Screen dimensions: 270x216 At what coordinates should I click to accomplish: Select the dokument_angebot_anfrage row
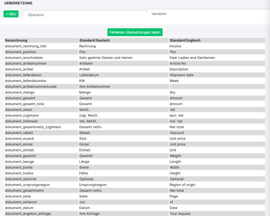tap(28, 214)
